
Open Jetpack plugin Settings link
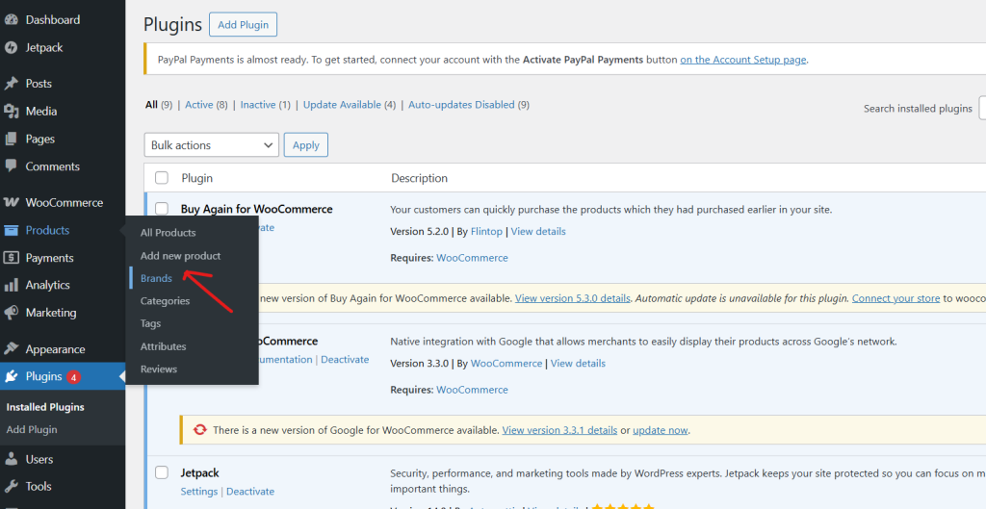pyautogui.click(x=198, y=492)
